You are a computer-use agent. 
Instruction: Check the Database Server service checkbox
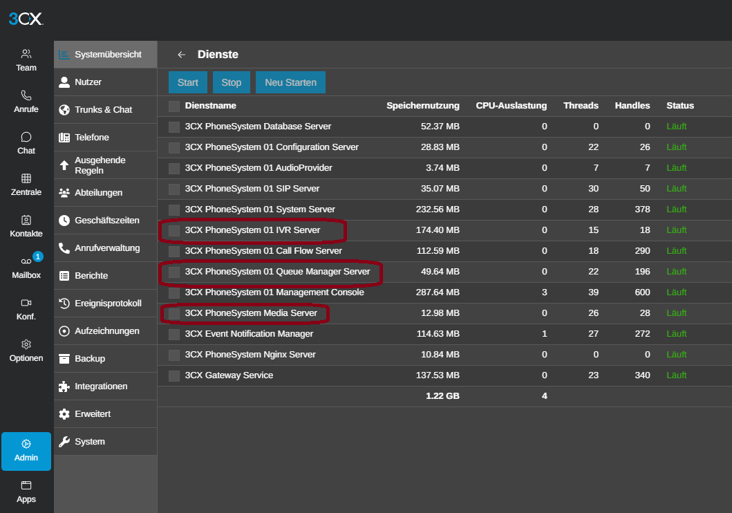(x=174, y=127)
